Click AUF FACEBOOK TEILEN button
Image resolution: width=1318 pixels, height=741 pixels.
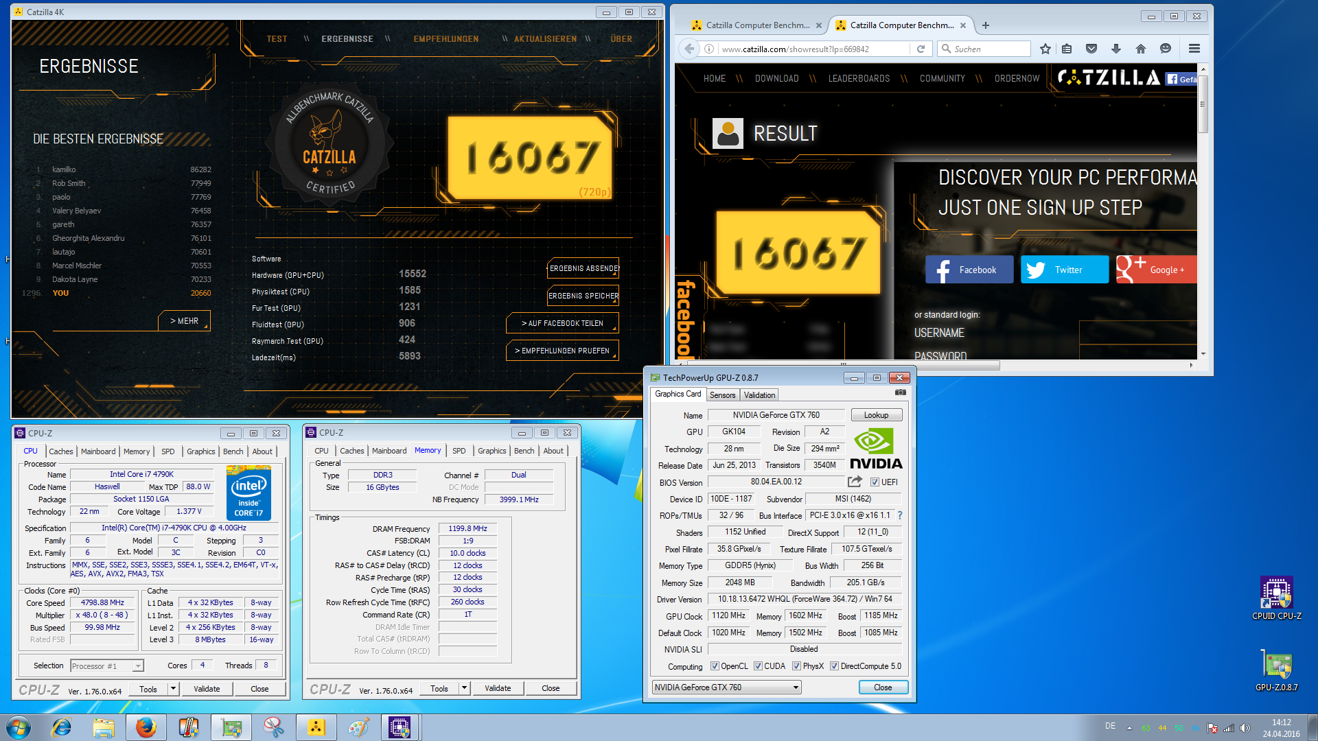coord(562,323)
